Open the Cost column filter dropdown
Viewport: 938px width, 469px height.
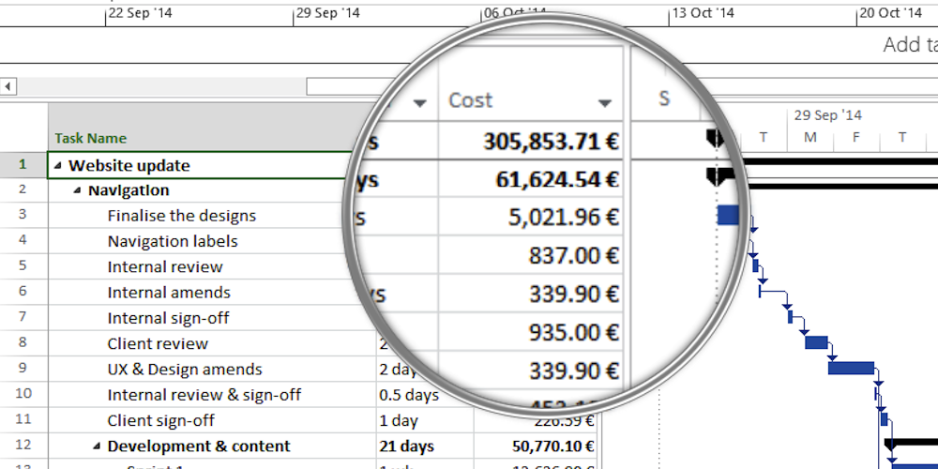[605, 102]
